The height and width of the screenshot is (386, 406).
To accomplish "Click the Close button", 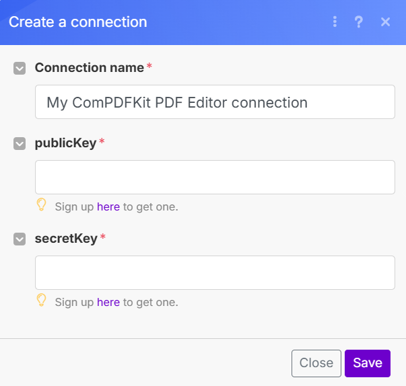I will (316, 363).
